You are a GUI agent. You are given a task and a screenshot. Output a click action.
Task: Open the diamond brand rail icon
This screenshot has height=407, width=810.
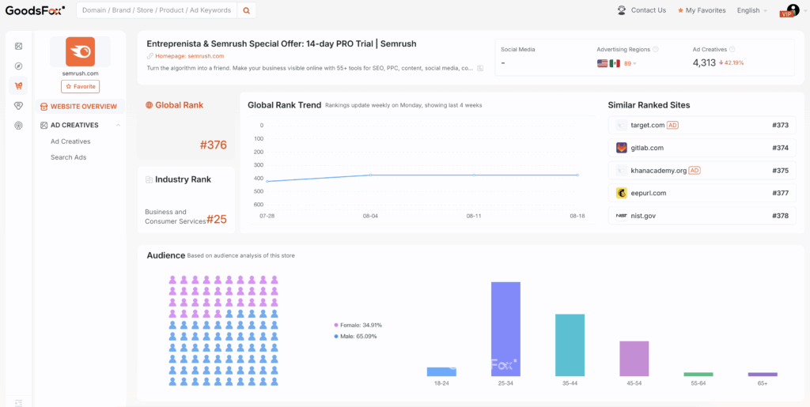19,105
